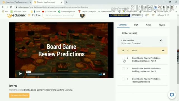This screenshot has width=179, height=101.
Task: Open the shopping cart
Action: (153, 15)
